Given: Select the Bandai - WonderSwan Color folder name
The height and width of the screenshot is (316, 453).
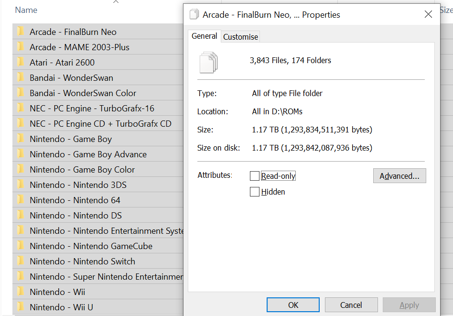Looking at the screenshot, I should (83, 93).
